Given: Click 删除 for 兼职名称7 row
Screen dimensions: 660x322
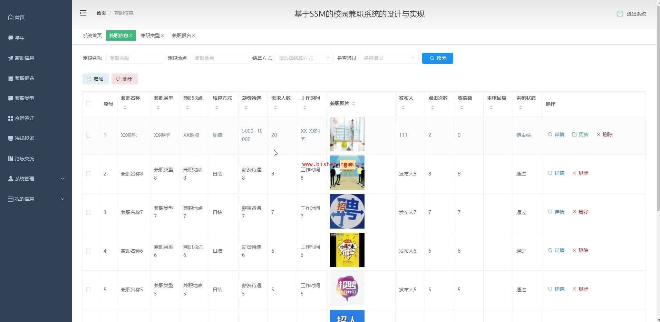Looking at the screenshot, I should [x=580, y=212].
